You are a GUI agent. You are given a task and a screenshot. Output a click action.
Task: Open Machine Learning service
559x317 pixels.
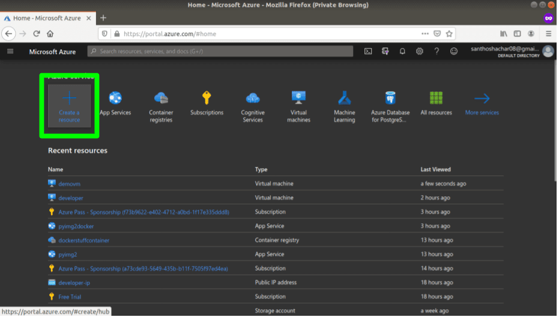click(x=345, y=107)
